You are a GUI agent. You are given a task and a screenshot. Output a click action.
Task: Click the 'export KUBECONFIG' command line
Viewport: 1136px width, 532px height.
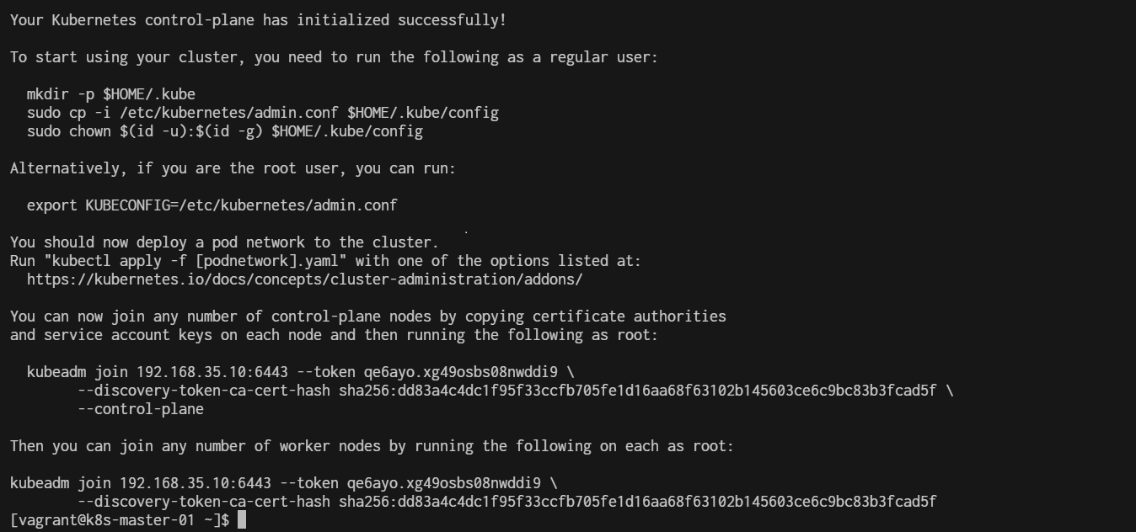(212, 205)
